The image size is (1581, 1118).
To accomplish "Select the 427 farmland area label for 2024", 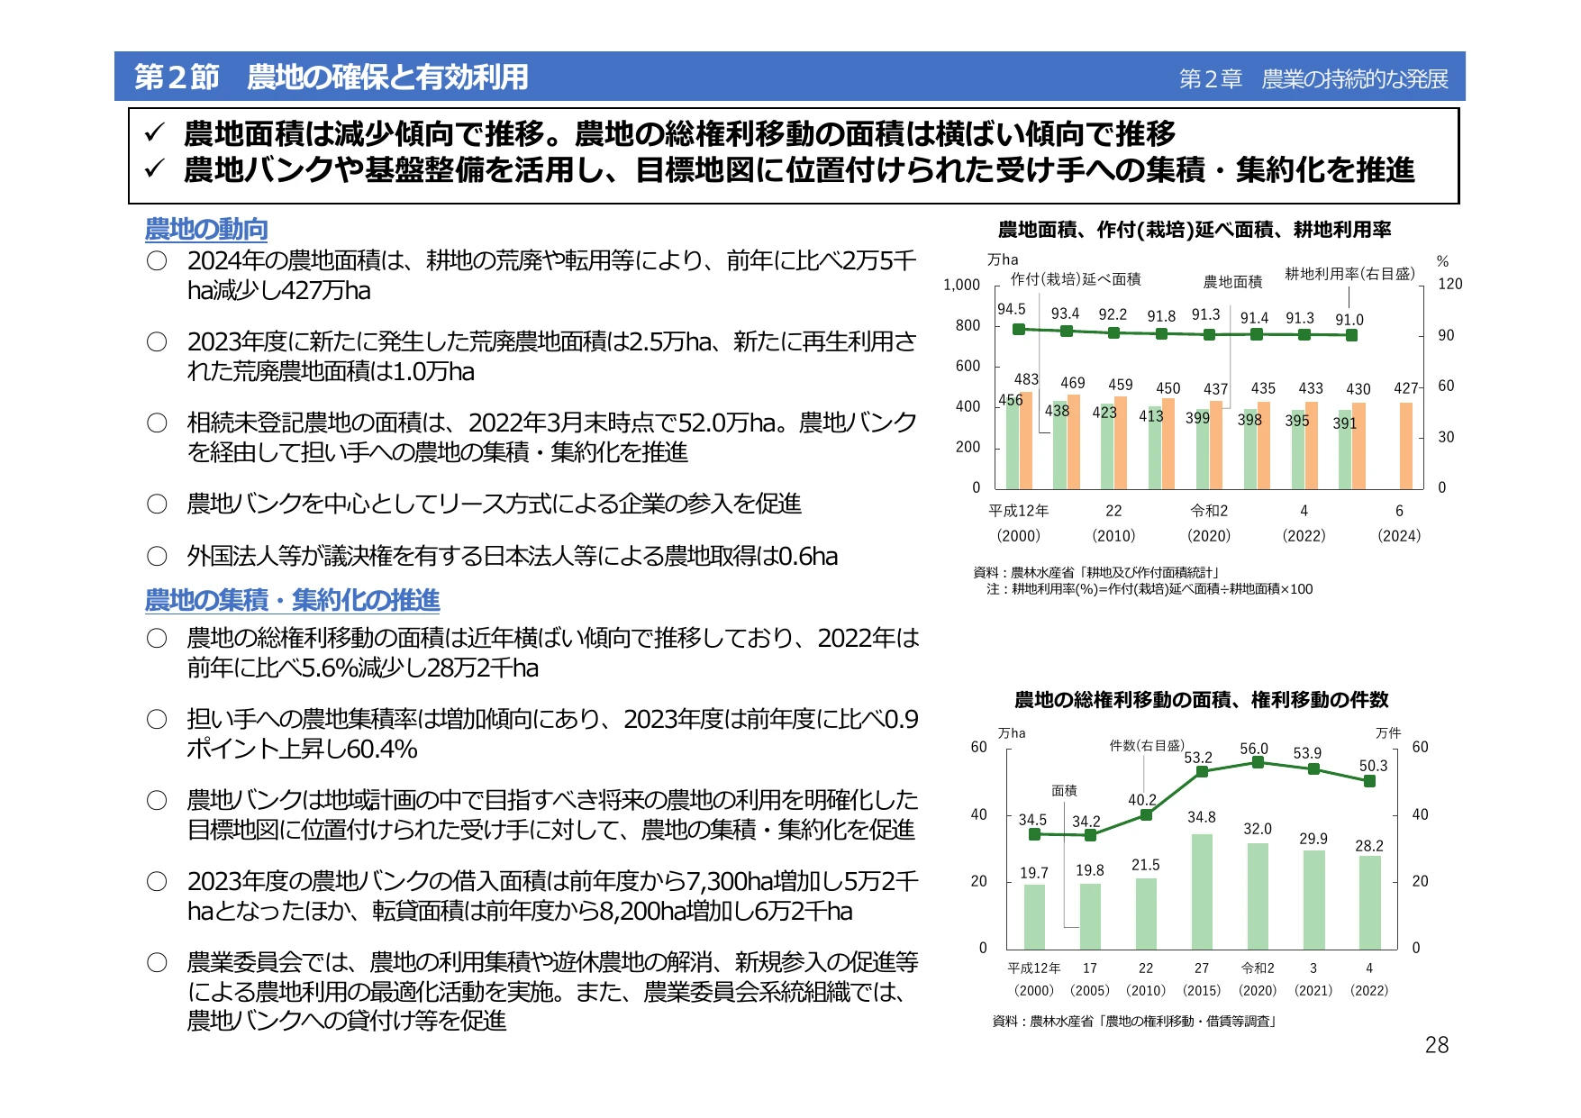I will 1405,388.
